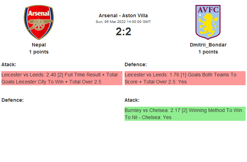The width and height of the screenshot is (247, 162).
Task: Select the Goals Both Teams To Score red bet
Action: pyautogui.click(x=185, y=78)
